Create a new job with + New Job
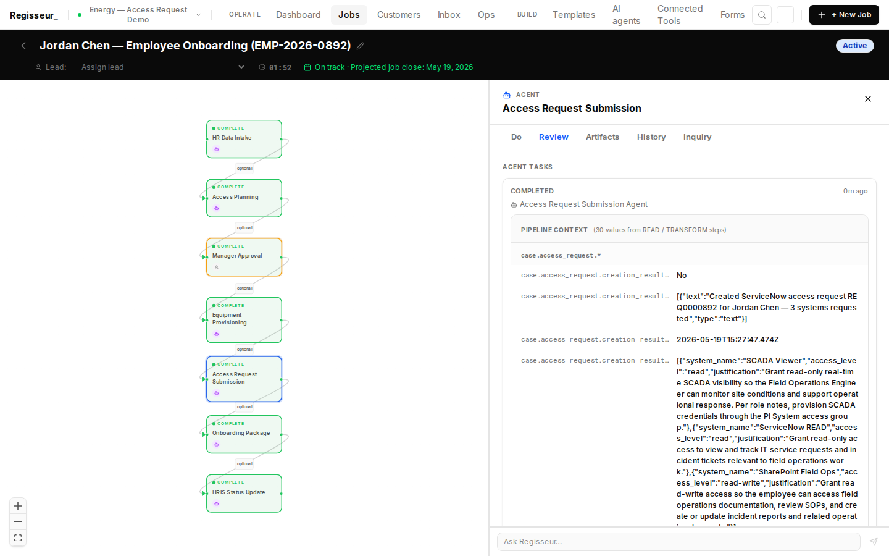 click(x=844, y=15)
